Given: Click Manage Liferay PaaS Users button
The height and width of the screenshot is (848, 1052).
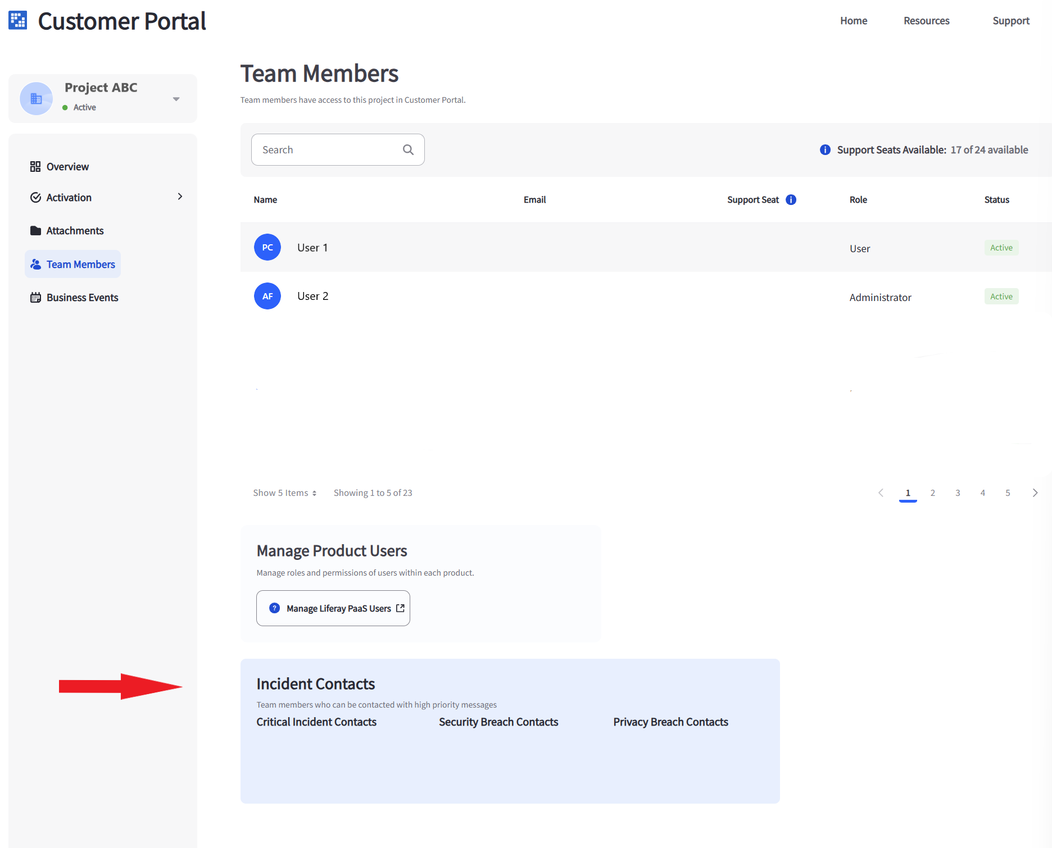Looking at the screenshot, I should 333,608.
